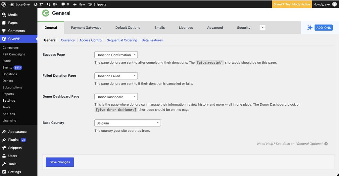The height and width of the screenshot is (176, 339).
Task: Open Reports submenu item
Action: coord(8,94)
